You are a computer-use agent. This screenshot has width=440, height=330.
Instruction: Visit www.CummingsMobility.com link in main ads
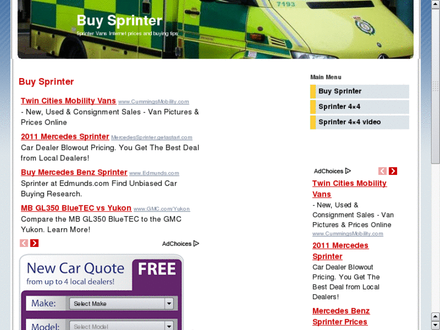[154, 102]
